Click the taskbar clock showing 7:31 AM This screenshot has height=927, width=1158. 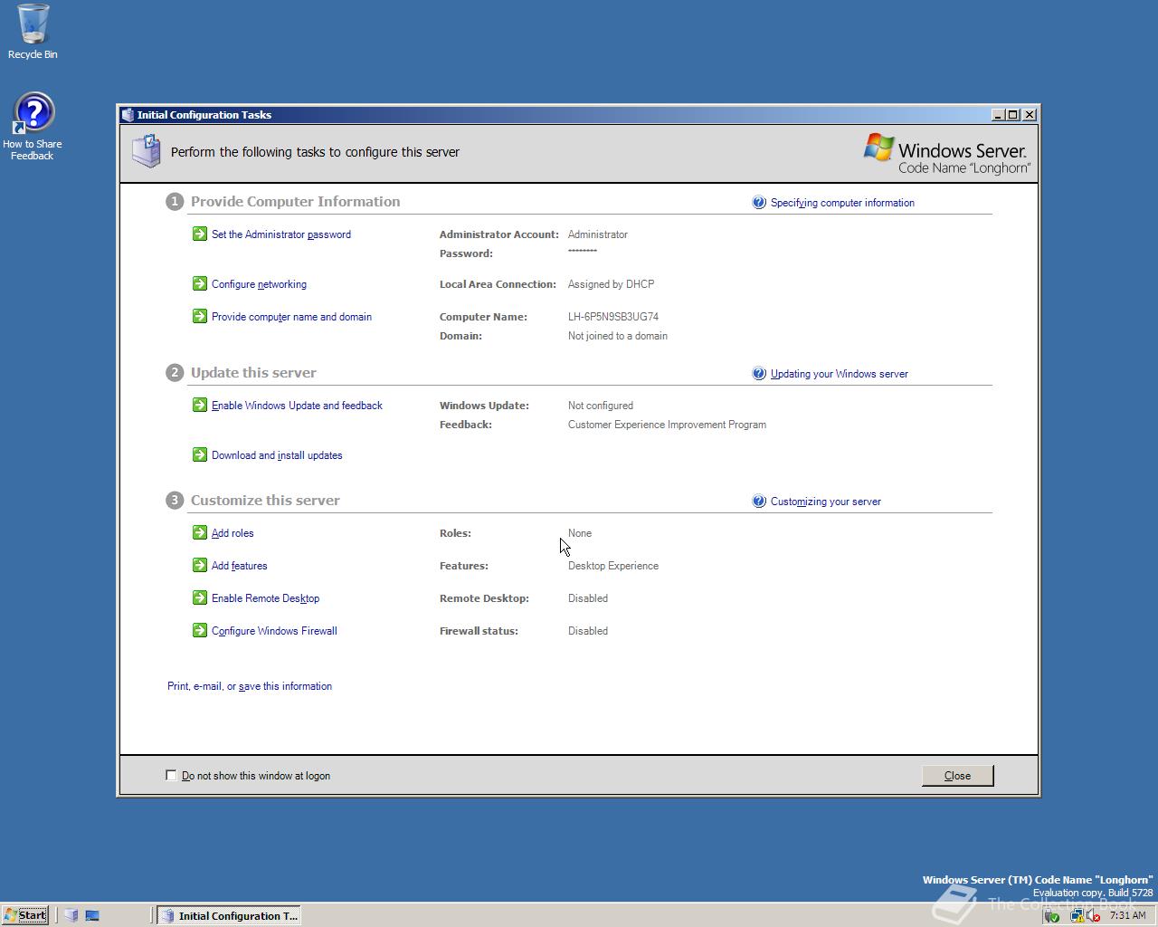click(x=1127, y=915)
